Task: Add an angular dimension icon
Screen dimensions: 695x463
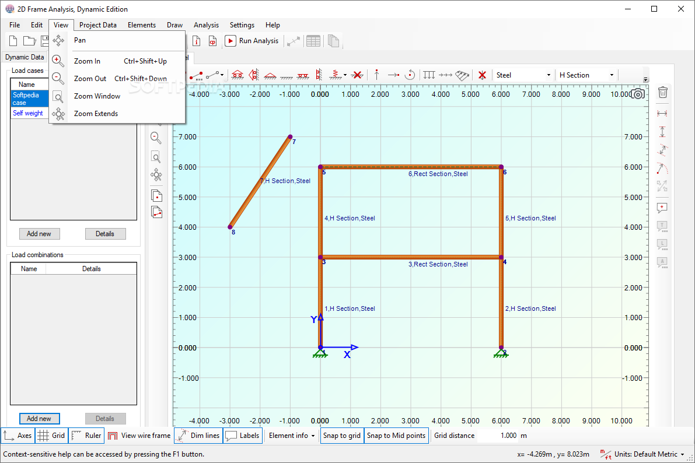Action: coord(662,169)
